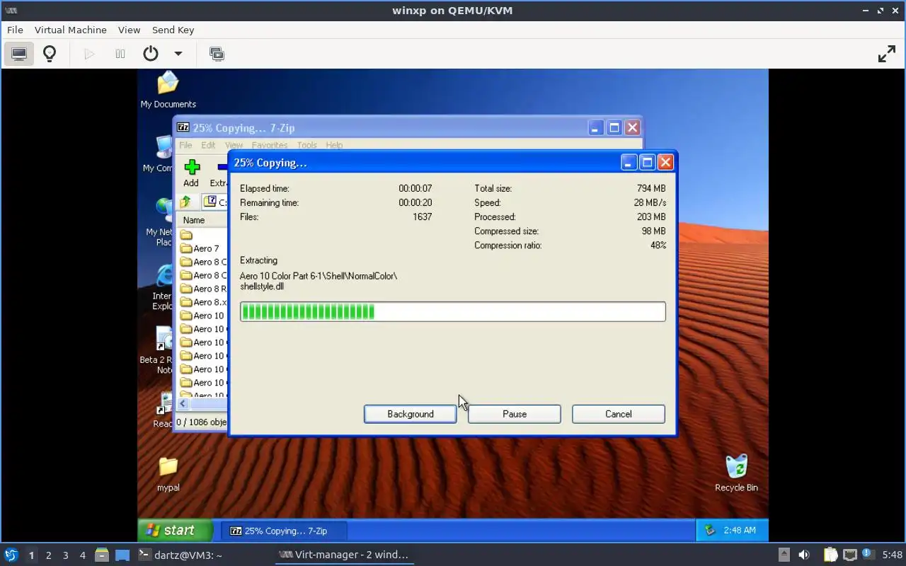Click the blue show-desktop icon in host panel
The image size is (906, 566).
coord(122,555)
